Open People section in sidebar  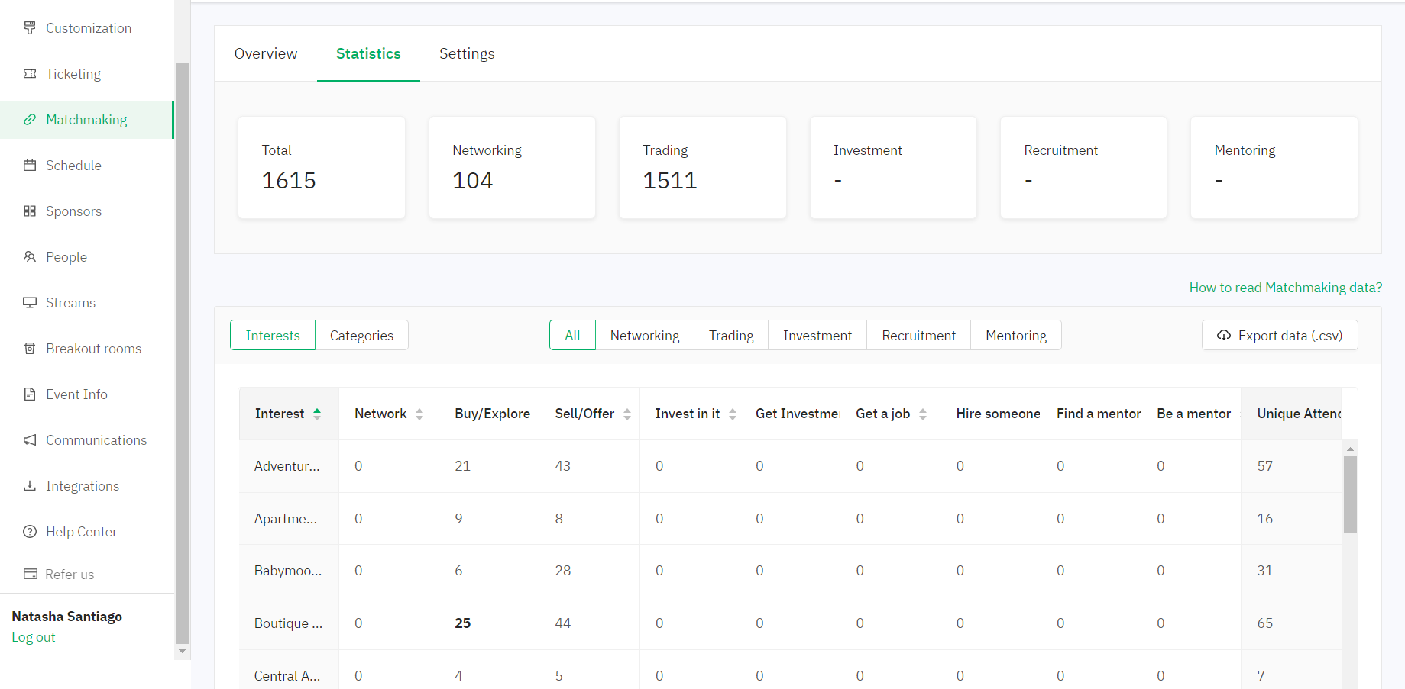(x=87, y=257)
